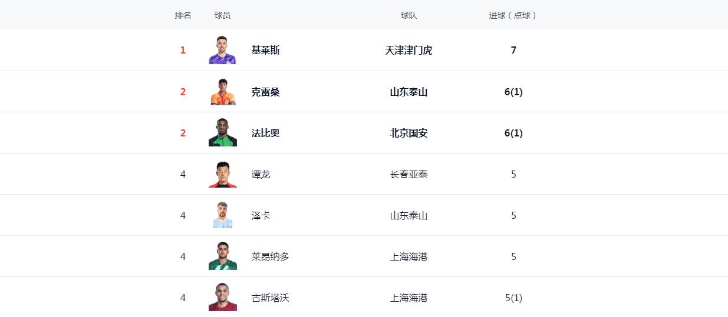The height and width of the screenshot is (317, 728).
Task: Click the 进球（点球）column header
Action: click(x=513, y=15)
